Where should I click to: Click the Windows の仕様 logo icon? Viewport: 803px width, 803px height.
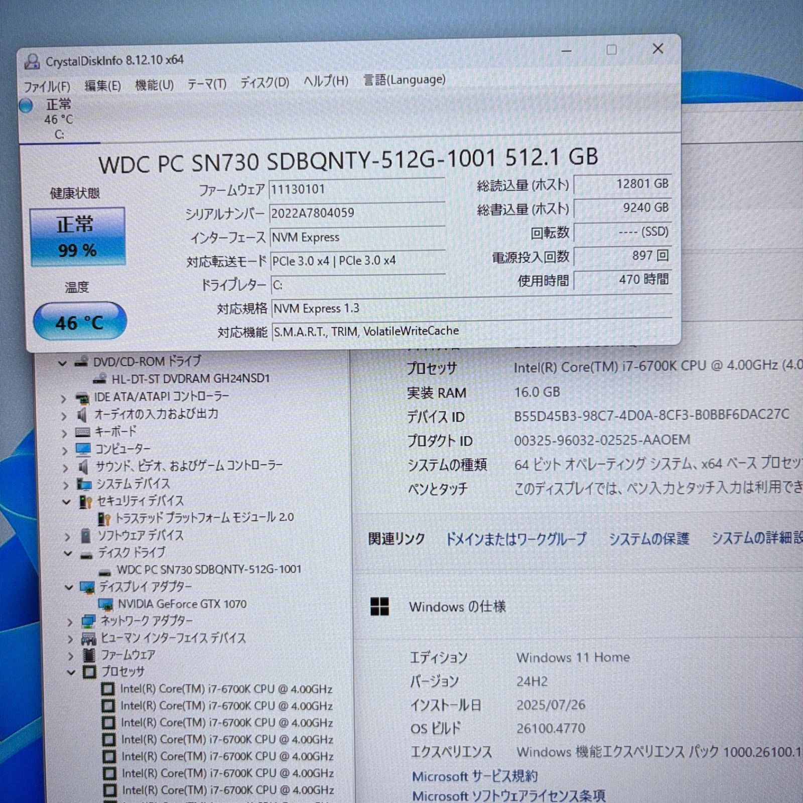click(x=379, y=607)
